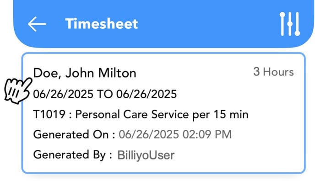
Task: Tap the middle slider line of filter icon
Action: pyautogui.click(x=290, y=24)
